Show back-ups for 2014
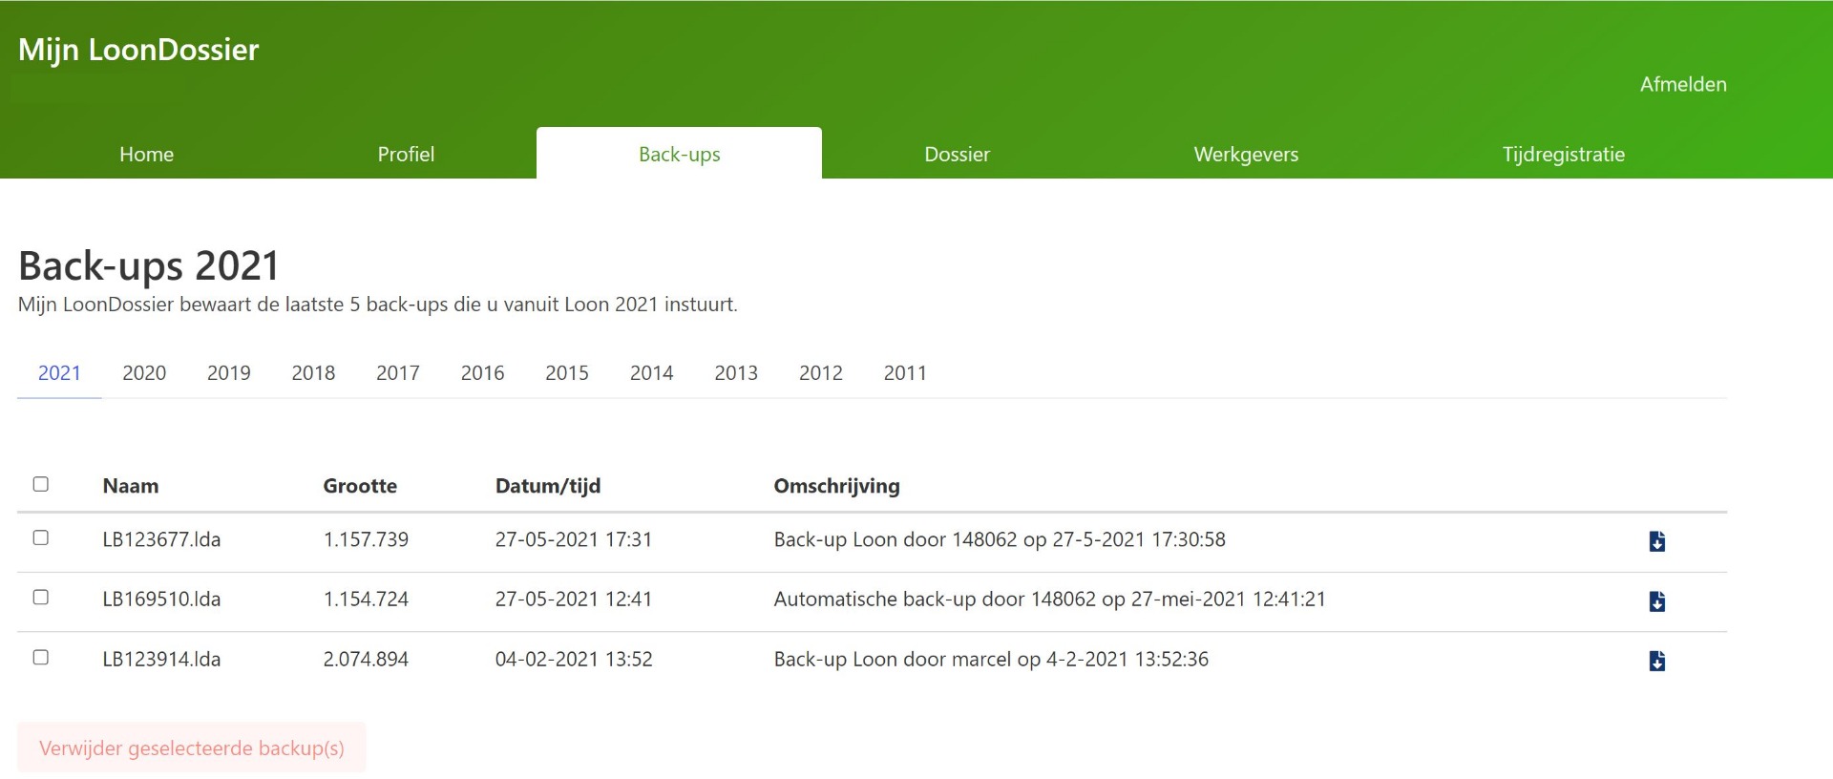Screen dimensions: 1833x779 [x=652, y=373]
